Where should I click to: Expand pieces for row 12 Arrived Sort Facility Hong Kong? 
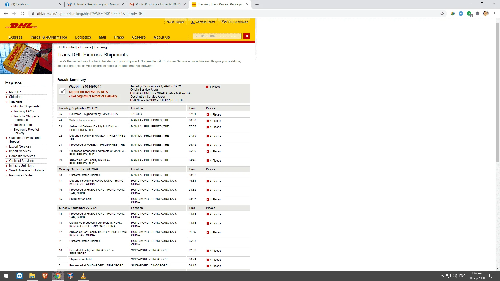[x=208, y=233]
